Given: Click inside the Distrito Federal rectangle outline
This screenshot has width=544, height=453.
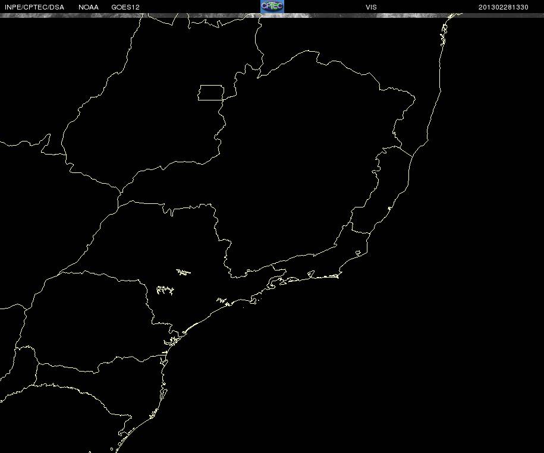Looking at the screenshot, I should tap(211, 93).
